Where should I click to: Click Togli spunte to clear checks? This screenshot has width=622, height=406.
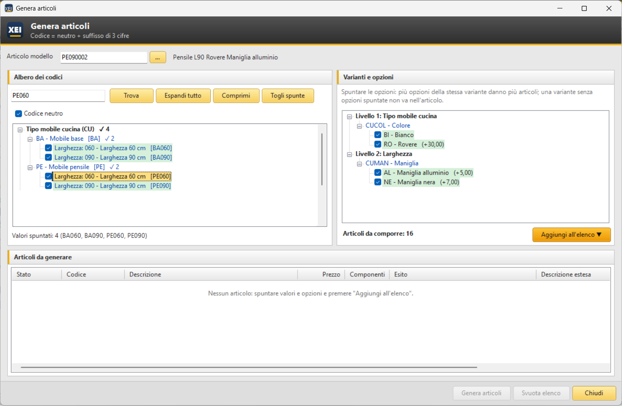pyautogui.click(x=287, y=96)
